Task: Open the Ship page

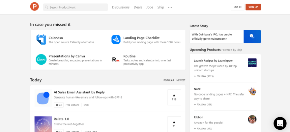Action: tap(161, 7)
